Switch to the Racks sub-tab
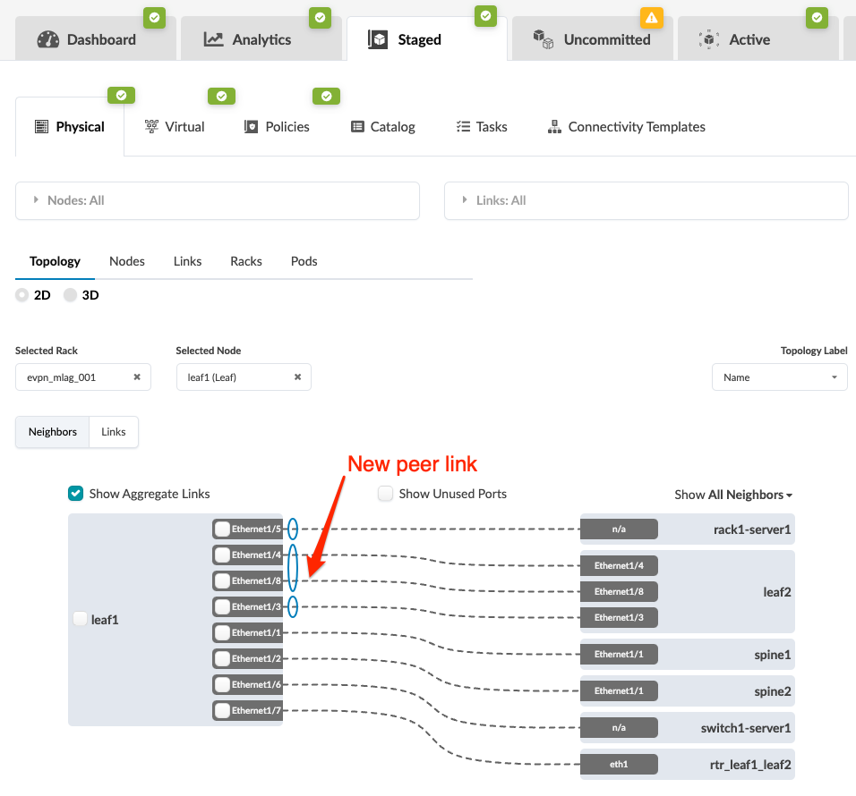856x796 pixels. pos(245,261)
